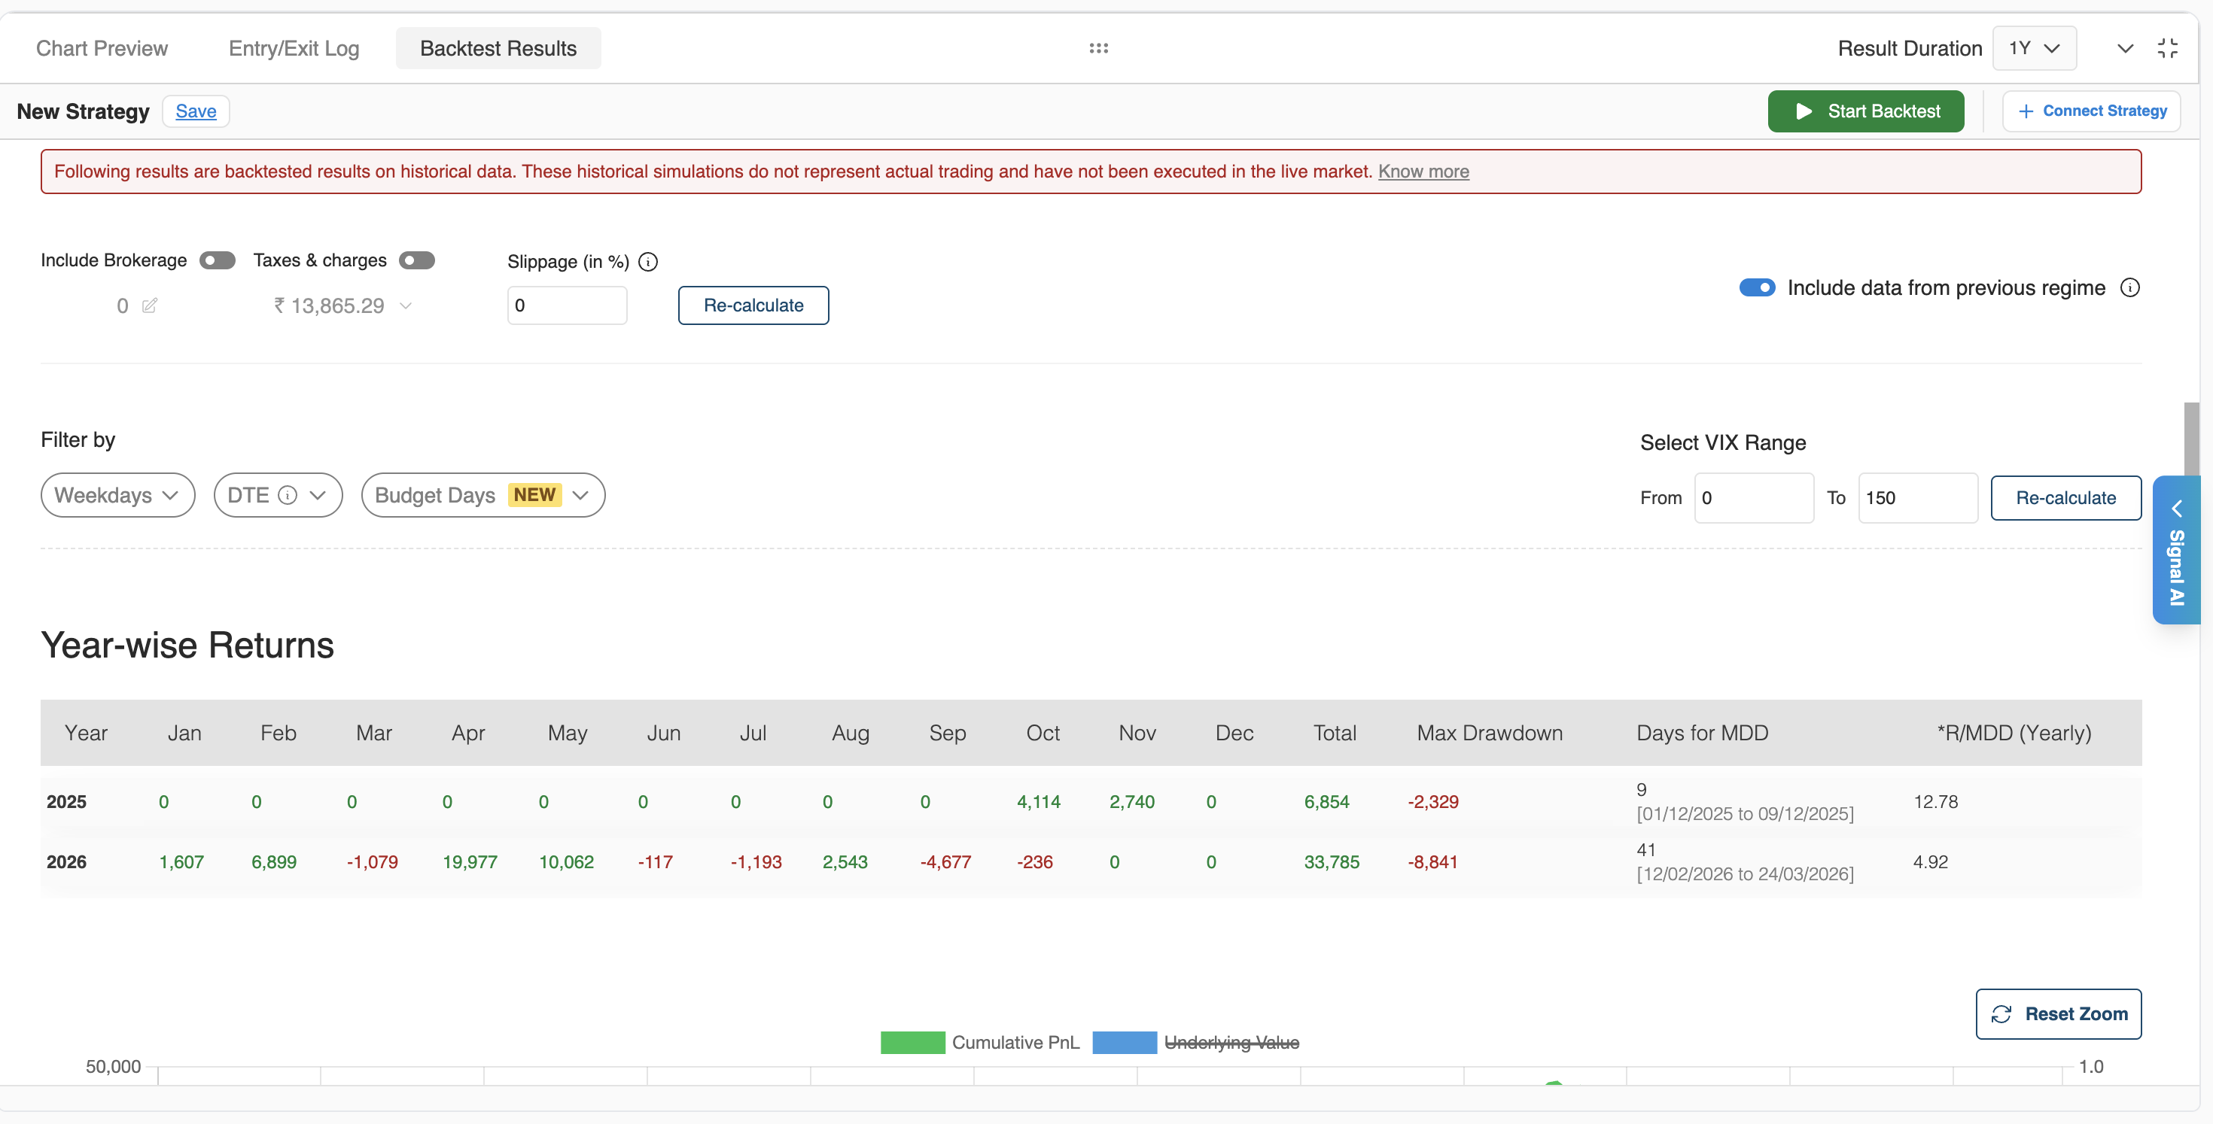Click the six-dot drag handle icon

1098,48
